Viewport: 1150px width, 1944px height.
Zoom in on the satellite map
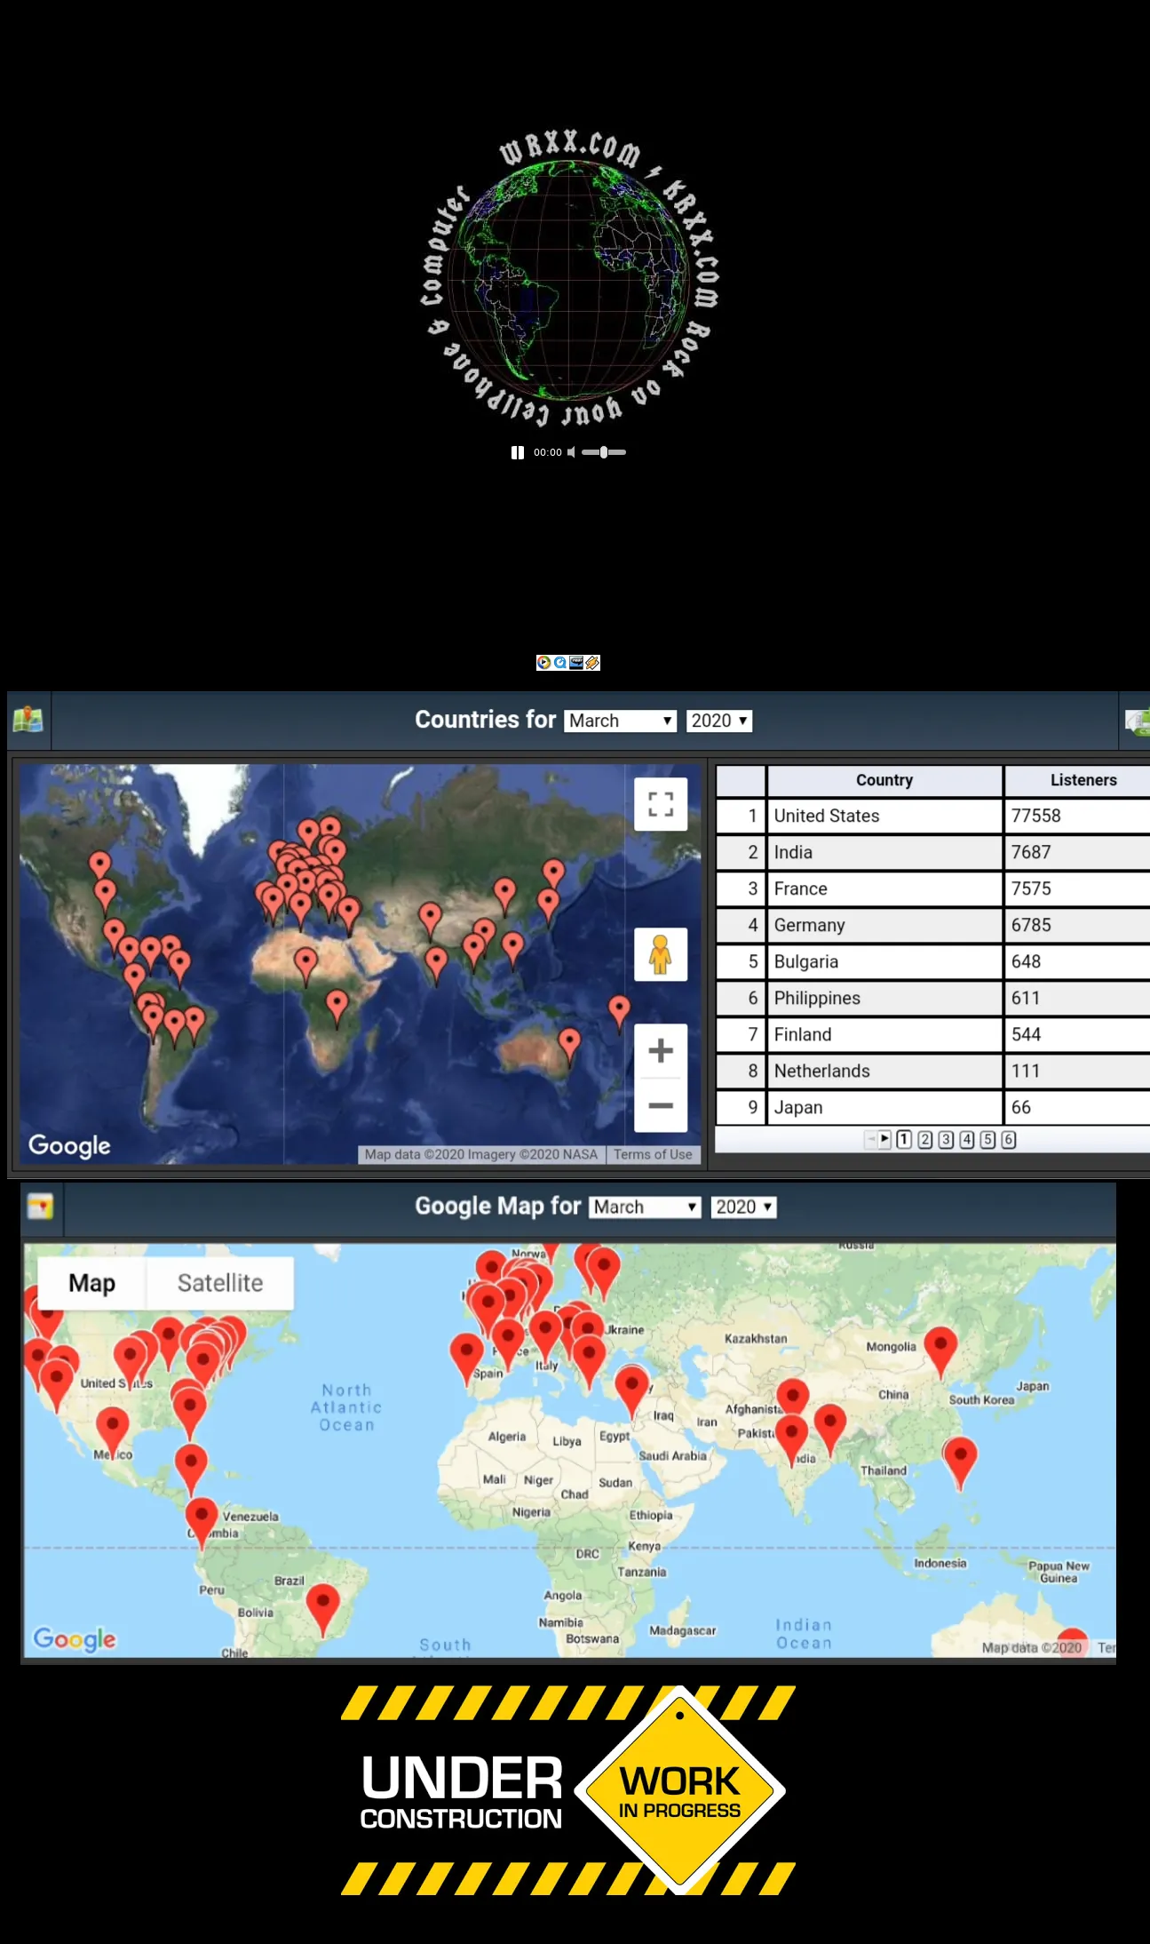[661, 1051]
